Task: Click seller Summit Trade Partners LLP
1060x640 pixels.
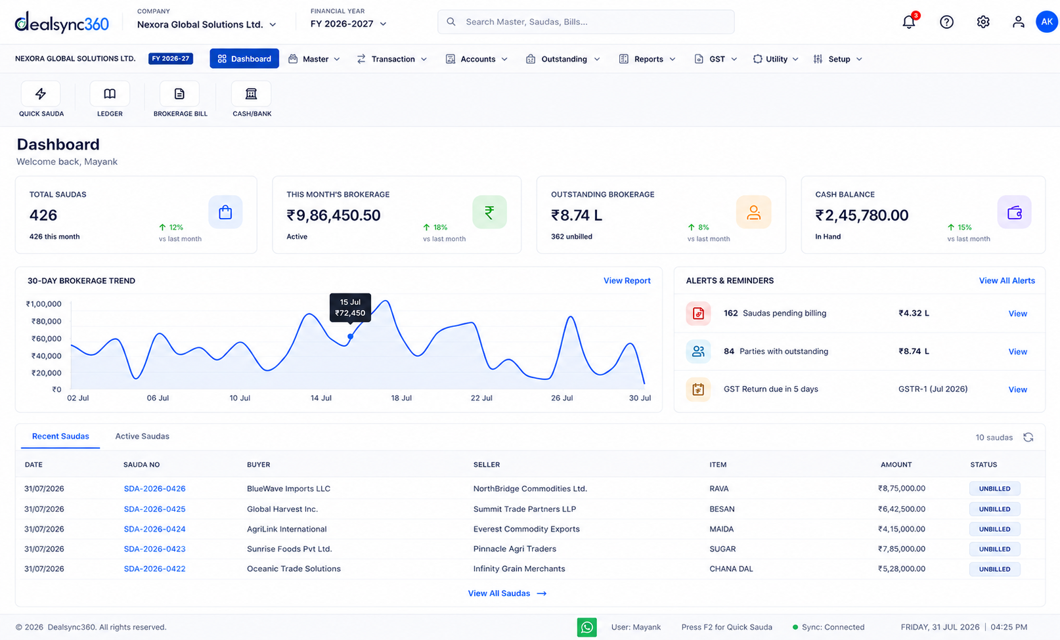Action: [525, 509]
